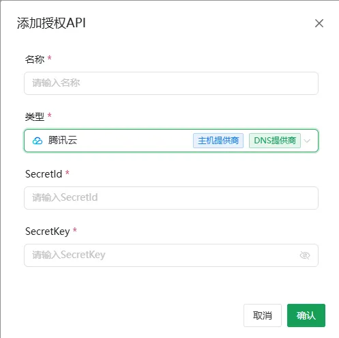Click the 腾讯云 cloud logo icon
339x338 pixels.
coord(38,141)
